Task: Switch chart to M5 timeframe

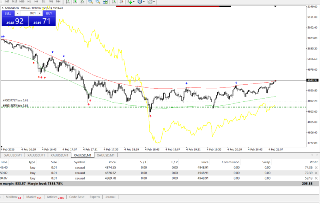Action: click(x=7, y=1)
